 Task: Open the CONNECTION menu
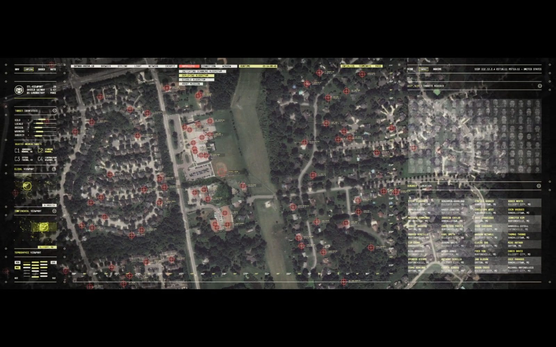pos(208,66)
